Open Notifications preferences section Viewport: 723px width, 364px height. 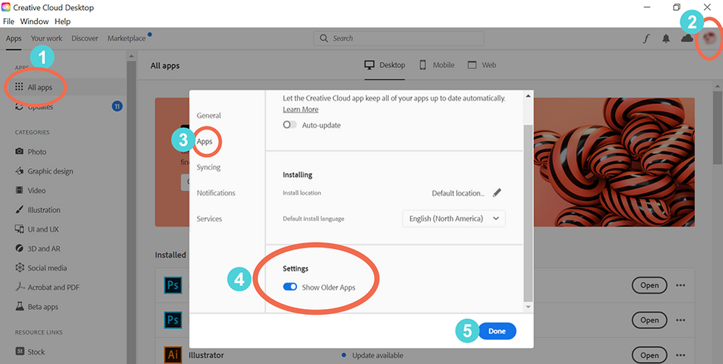[216, 193]
